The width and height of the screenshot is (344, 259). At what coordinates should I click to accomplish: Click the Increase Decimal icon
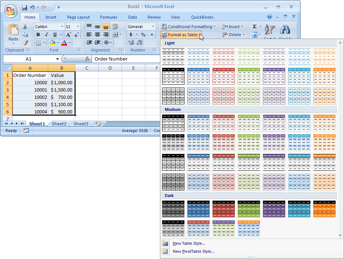pyautogui.click(x=131, y=43)
